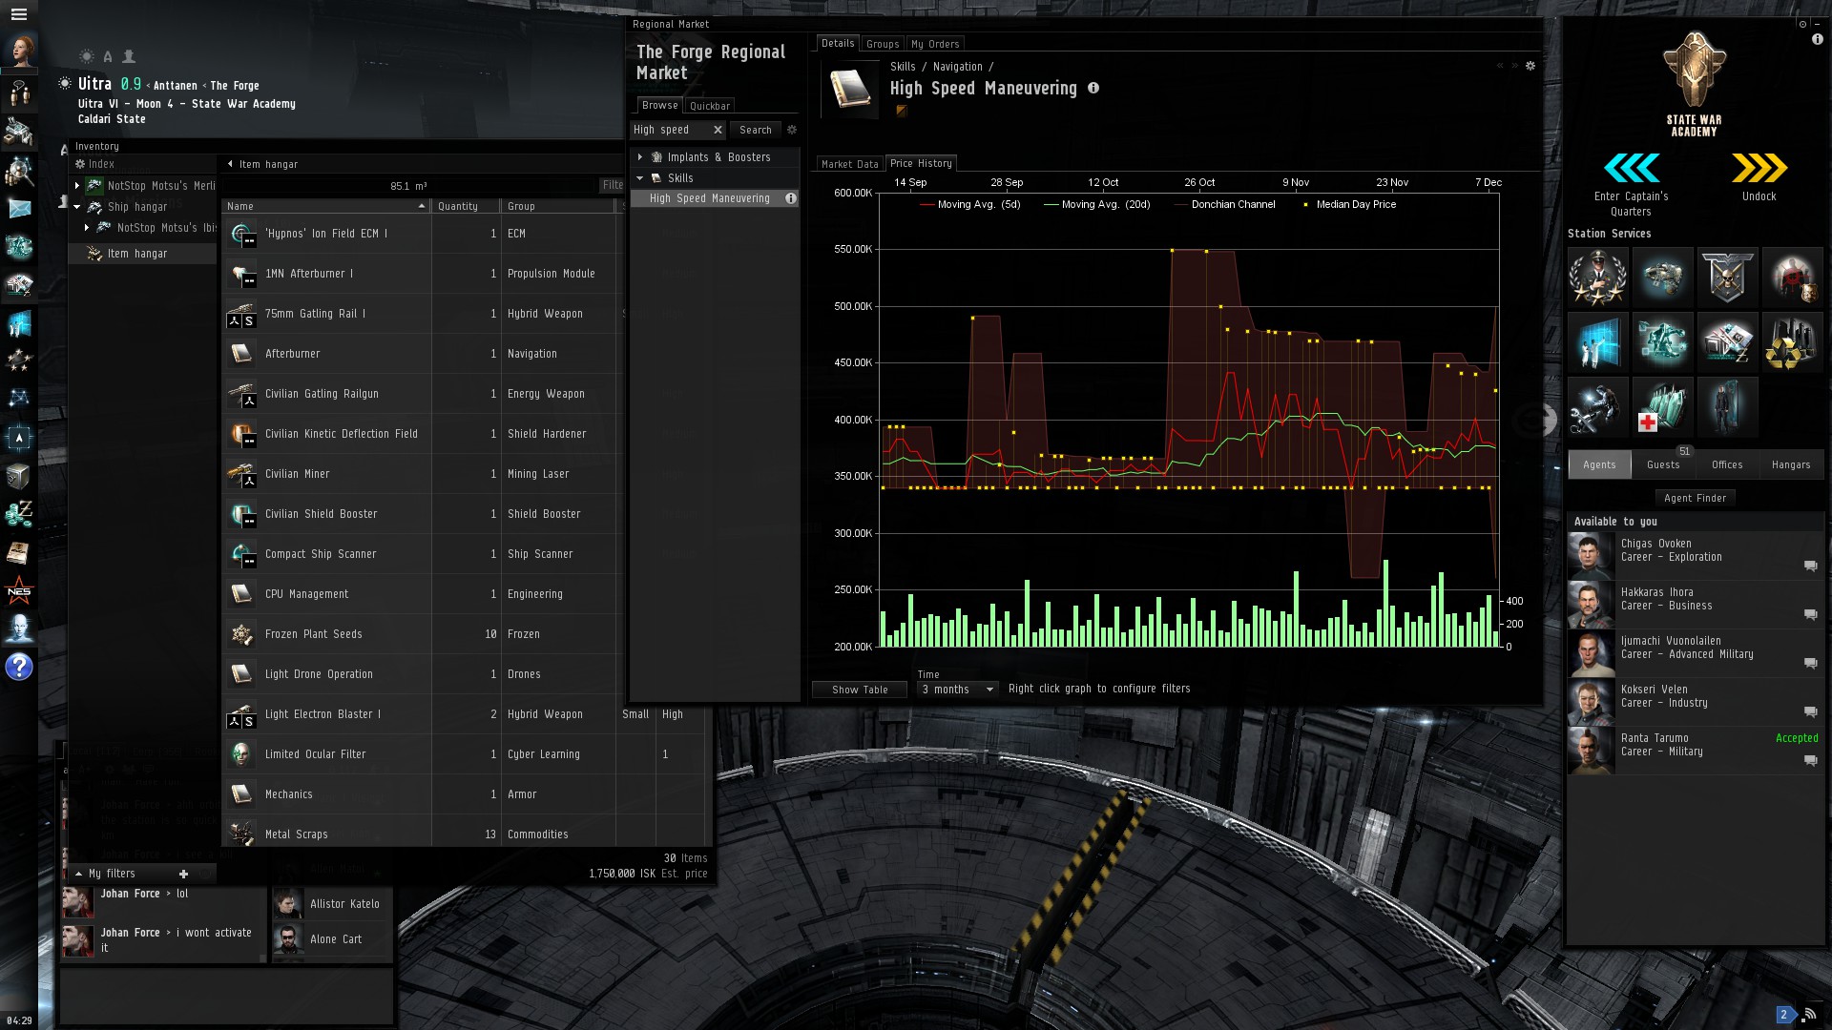The width and height of the screenshot is (1832, 1030).
Task: Open market search settings gear
Action: tap(791, 130)
